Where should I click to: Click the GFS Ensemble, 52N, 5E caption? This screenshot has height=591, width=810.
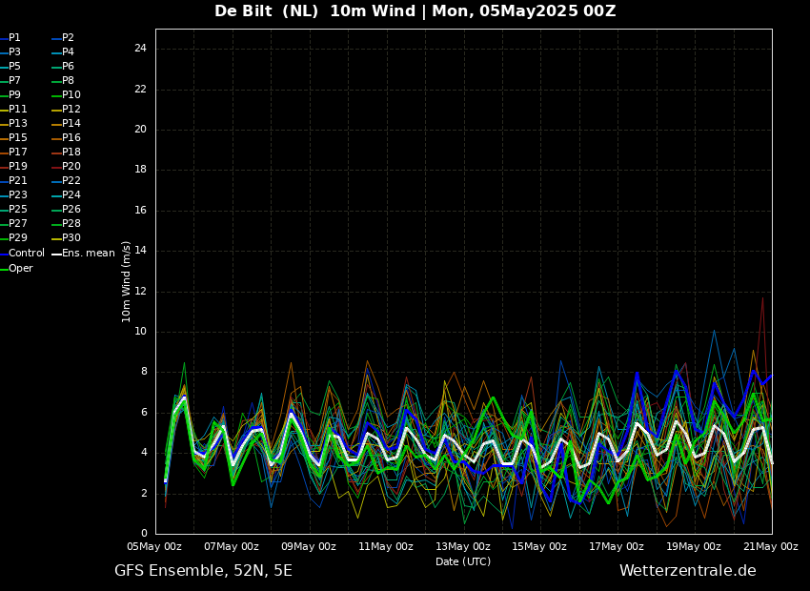(204, 571)
